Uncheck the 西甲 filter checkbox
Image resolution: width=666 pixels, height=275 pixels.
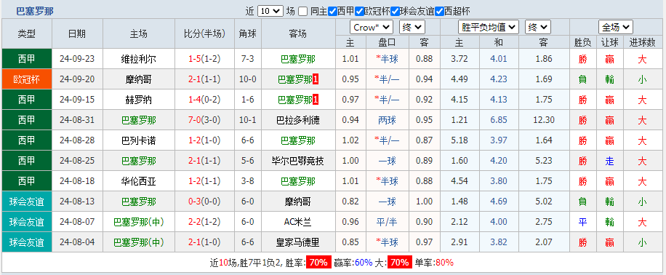332,12
